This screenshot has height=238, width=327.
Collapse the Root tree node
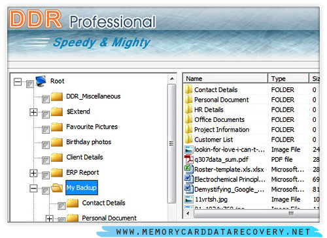coord(18,82)
